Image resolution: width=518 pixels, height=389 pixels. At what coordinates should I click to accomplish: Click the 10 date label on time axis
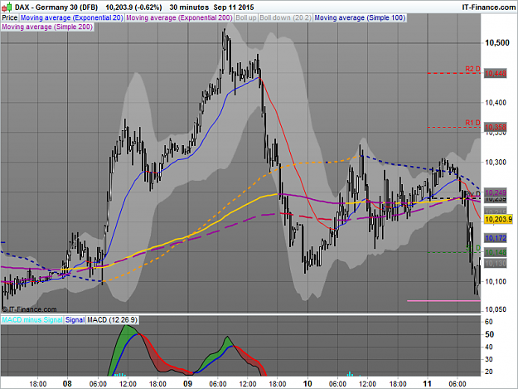pos(307,384)
